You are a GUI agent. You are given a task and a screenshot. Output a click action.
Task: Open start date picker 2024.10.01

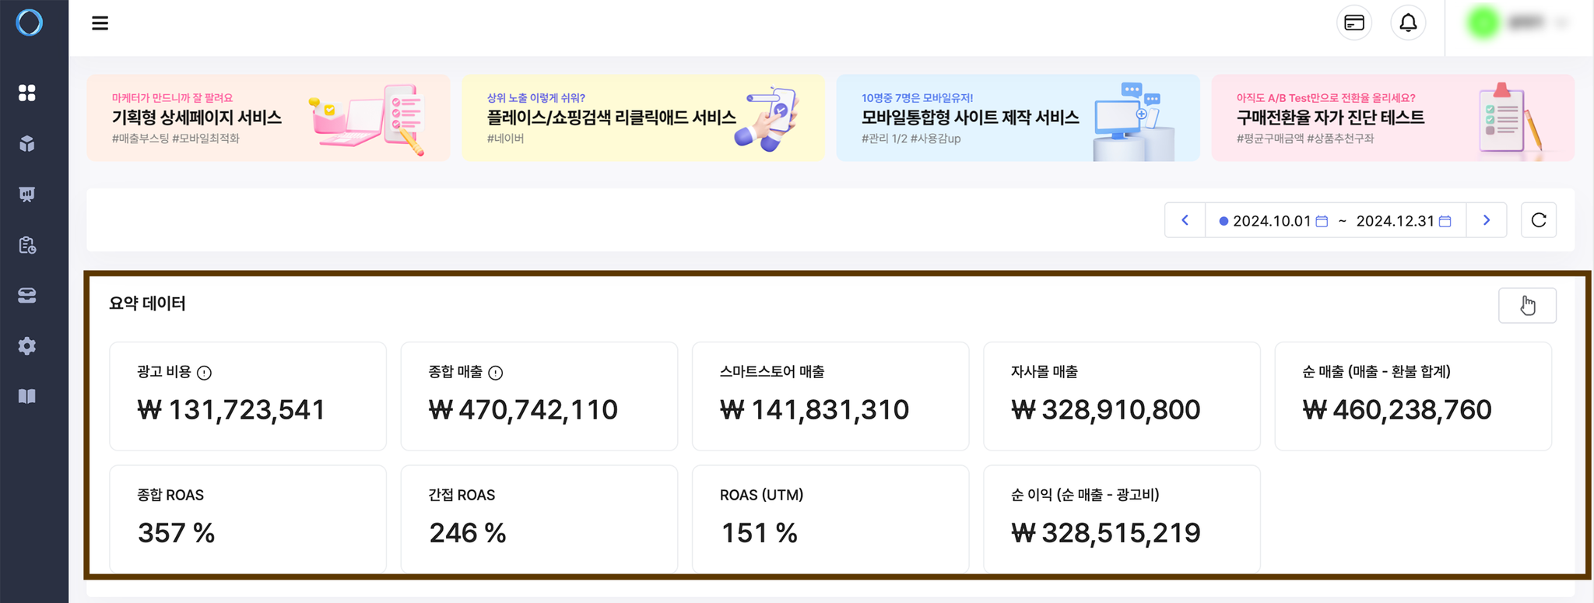tap(1273, 221)
